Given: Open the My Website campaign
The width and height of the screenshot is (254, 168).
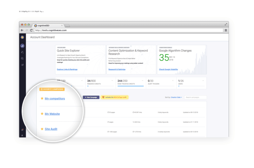Looking at the screenshot, I should 52,114.
